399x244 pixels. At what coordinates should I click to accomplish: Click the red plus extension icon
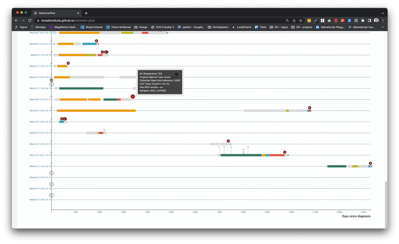point(336,20)
